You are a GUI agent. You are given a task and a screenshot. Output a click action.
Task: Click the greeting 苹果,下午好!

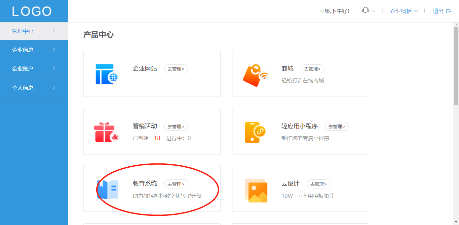pos(334,11)
